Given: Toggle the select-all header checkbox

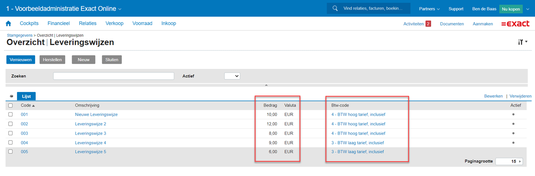Looking at the screenshot, I should pyautogui.click(x=10, y=105).
